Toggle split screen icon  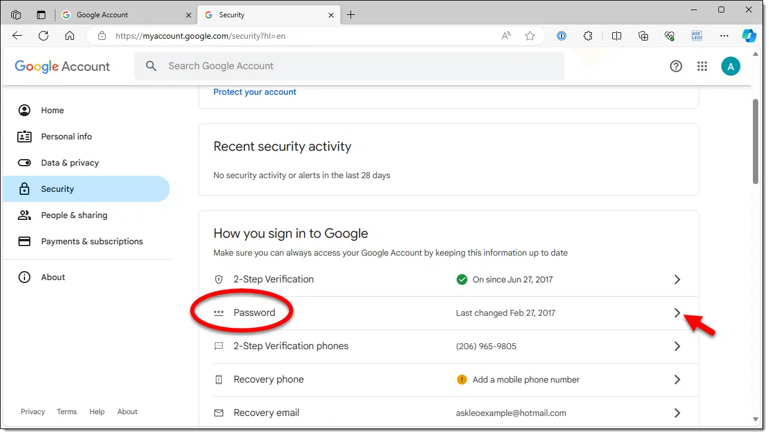coord(617,36)
